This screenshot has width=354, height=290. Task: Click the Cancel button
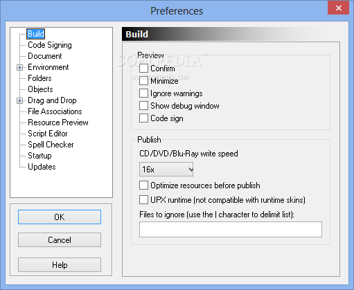pyautogui.click(x=60, y=240)
